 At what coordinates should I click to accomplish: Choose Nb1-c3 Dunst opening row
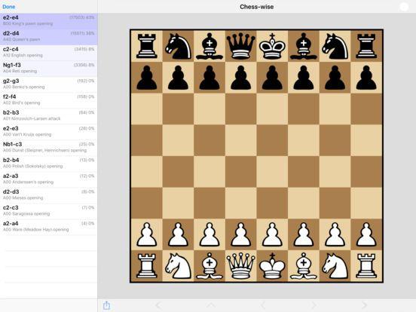coord(49,148)
